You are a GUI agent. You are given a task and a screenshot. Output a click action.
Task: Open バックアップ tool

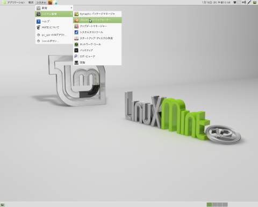point(97,50)
